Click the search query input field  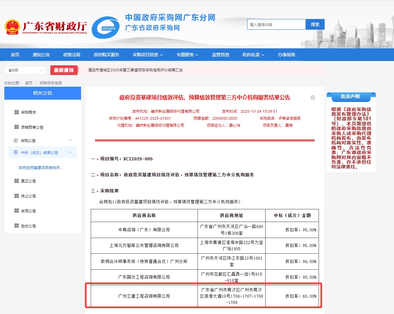tap(276, 24)
